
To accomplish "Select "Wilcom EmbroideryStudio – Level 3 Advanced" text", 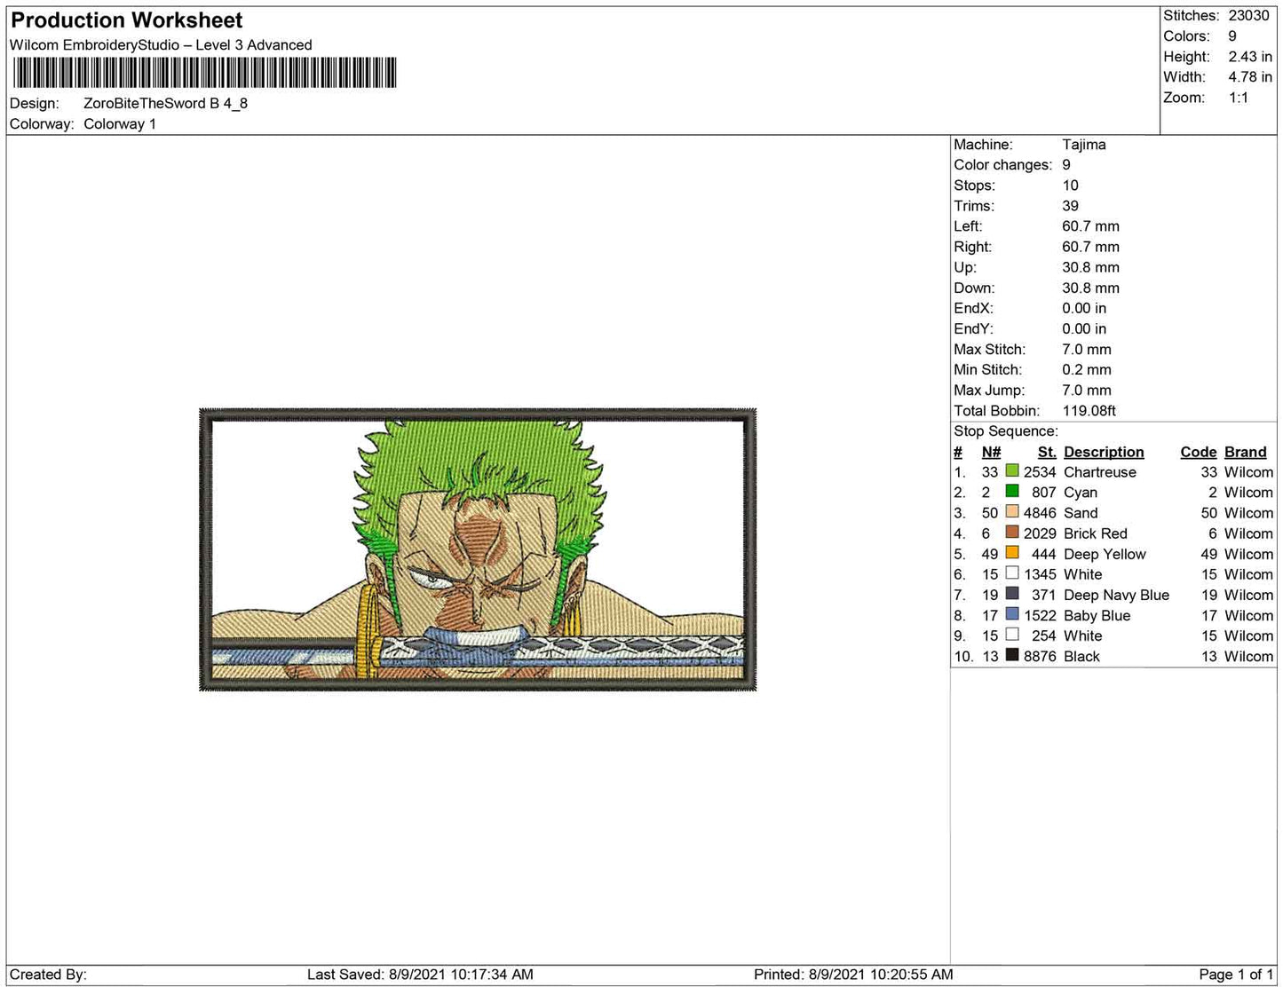I will (x=161, y=45).
